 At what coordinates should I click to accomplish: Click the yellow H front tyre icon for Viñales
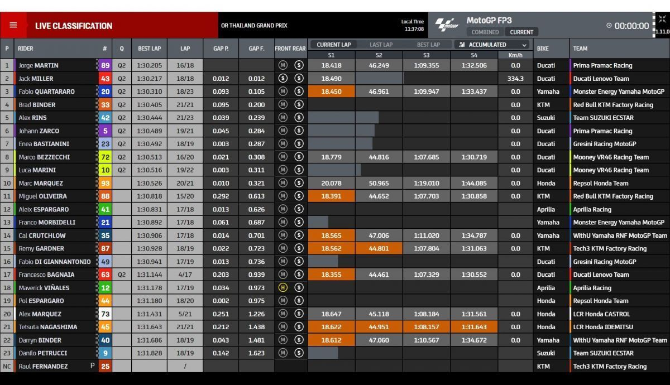(283, 288)
